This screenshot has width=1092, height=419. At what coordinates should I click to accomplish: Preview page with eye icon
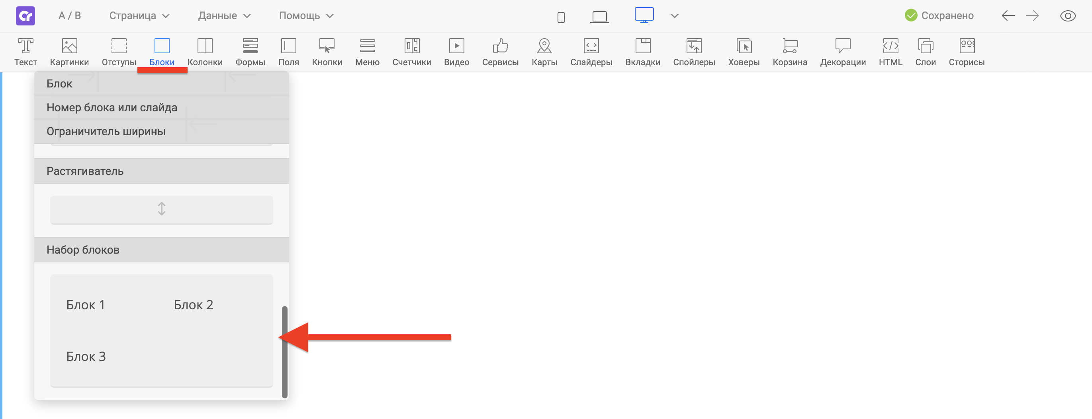click(1068, 16)
